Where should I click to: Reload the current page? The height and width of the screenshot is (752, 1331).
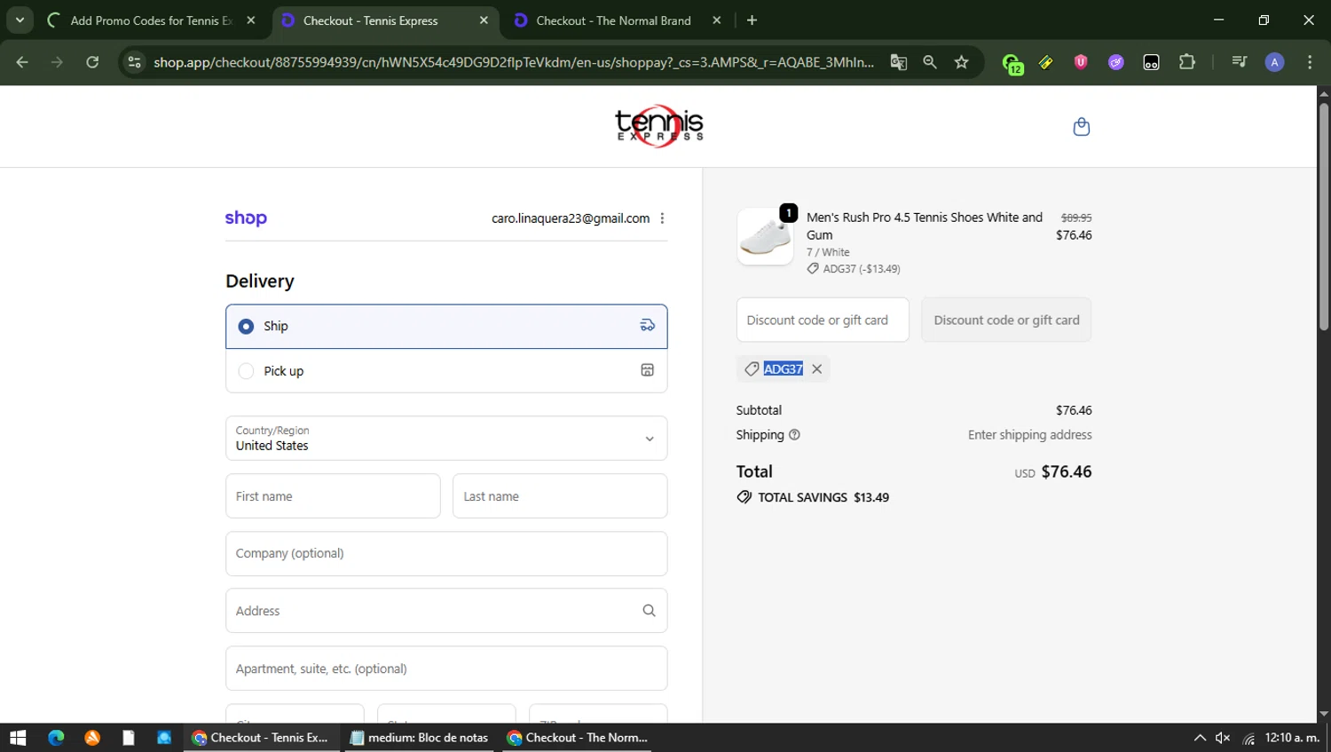coord(92,62)
